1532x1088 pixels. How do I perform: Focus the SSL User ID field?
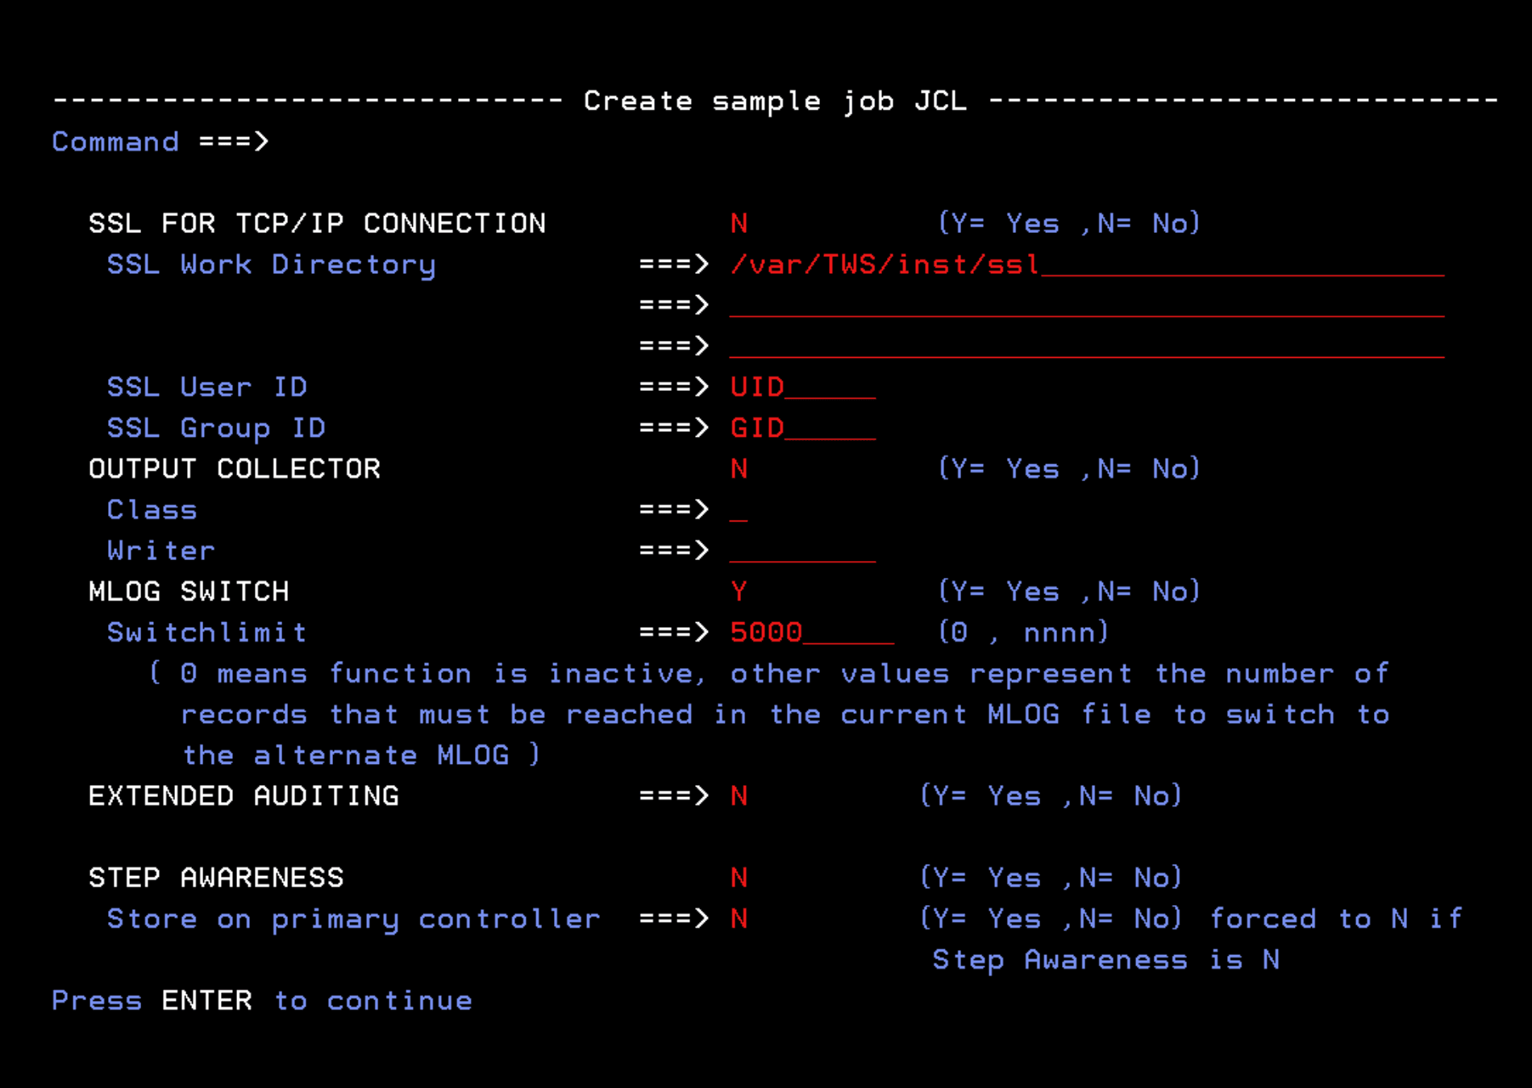801,388
